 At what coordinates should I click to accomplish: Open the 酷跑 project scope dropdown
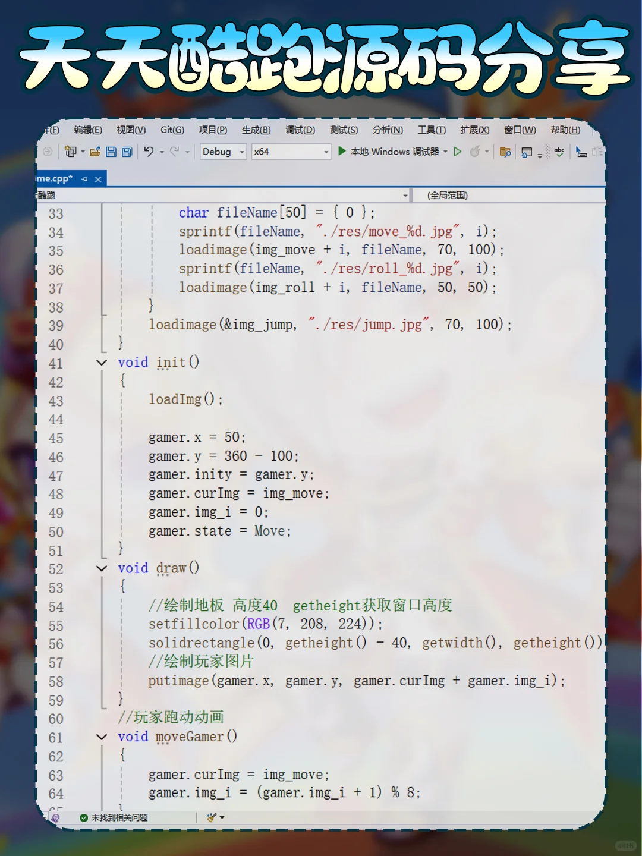coord(224,195)
